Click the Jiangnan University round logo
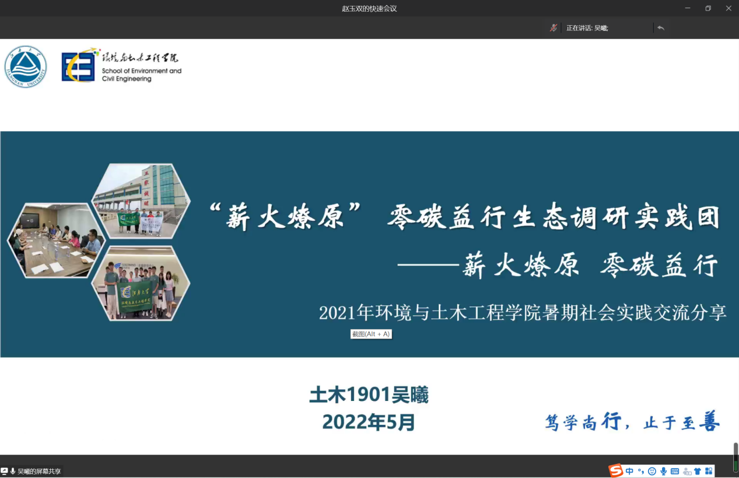Image resolution: width=739 pixels, height=478 pixels. coord(26,67)
